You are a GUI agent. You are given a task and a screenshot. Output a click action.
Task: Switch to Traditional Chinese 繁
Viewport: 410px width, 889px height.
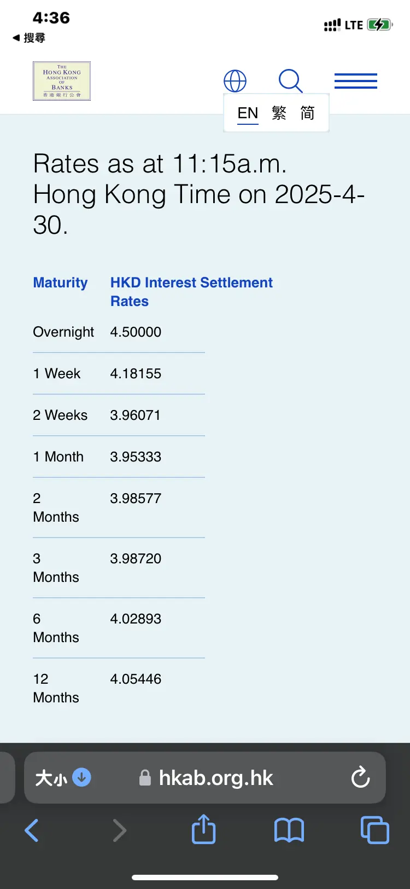click(x=279, y=113)
